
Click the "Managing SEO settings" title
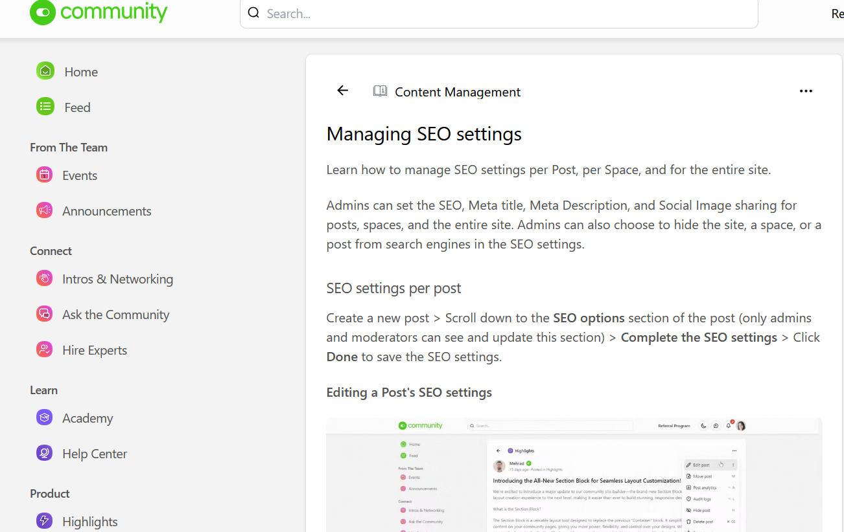click(x=424, y=134)
